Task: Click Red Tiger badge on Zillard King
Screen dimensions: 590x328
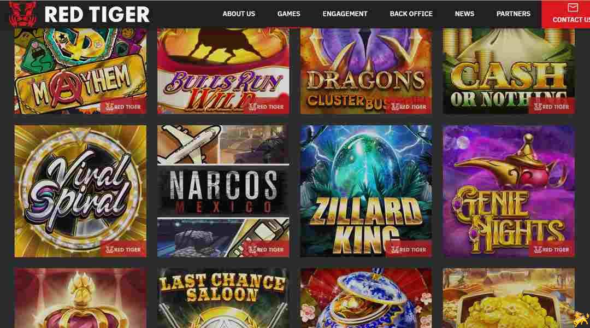Action: [x=409, y=249]
